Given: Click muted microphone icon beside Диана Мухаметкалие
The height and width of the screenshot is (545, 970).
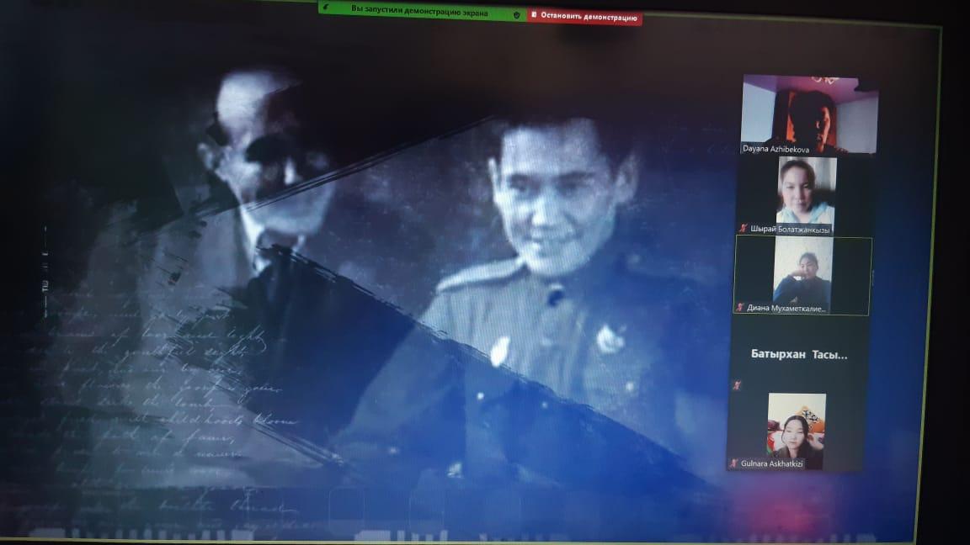Looking at the screenshot, I should [x=740, y=307].
